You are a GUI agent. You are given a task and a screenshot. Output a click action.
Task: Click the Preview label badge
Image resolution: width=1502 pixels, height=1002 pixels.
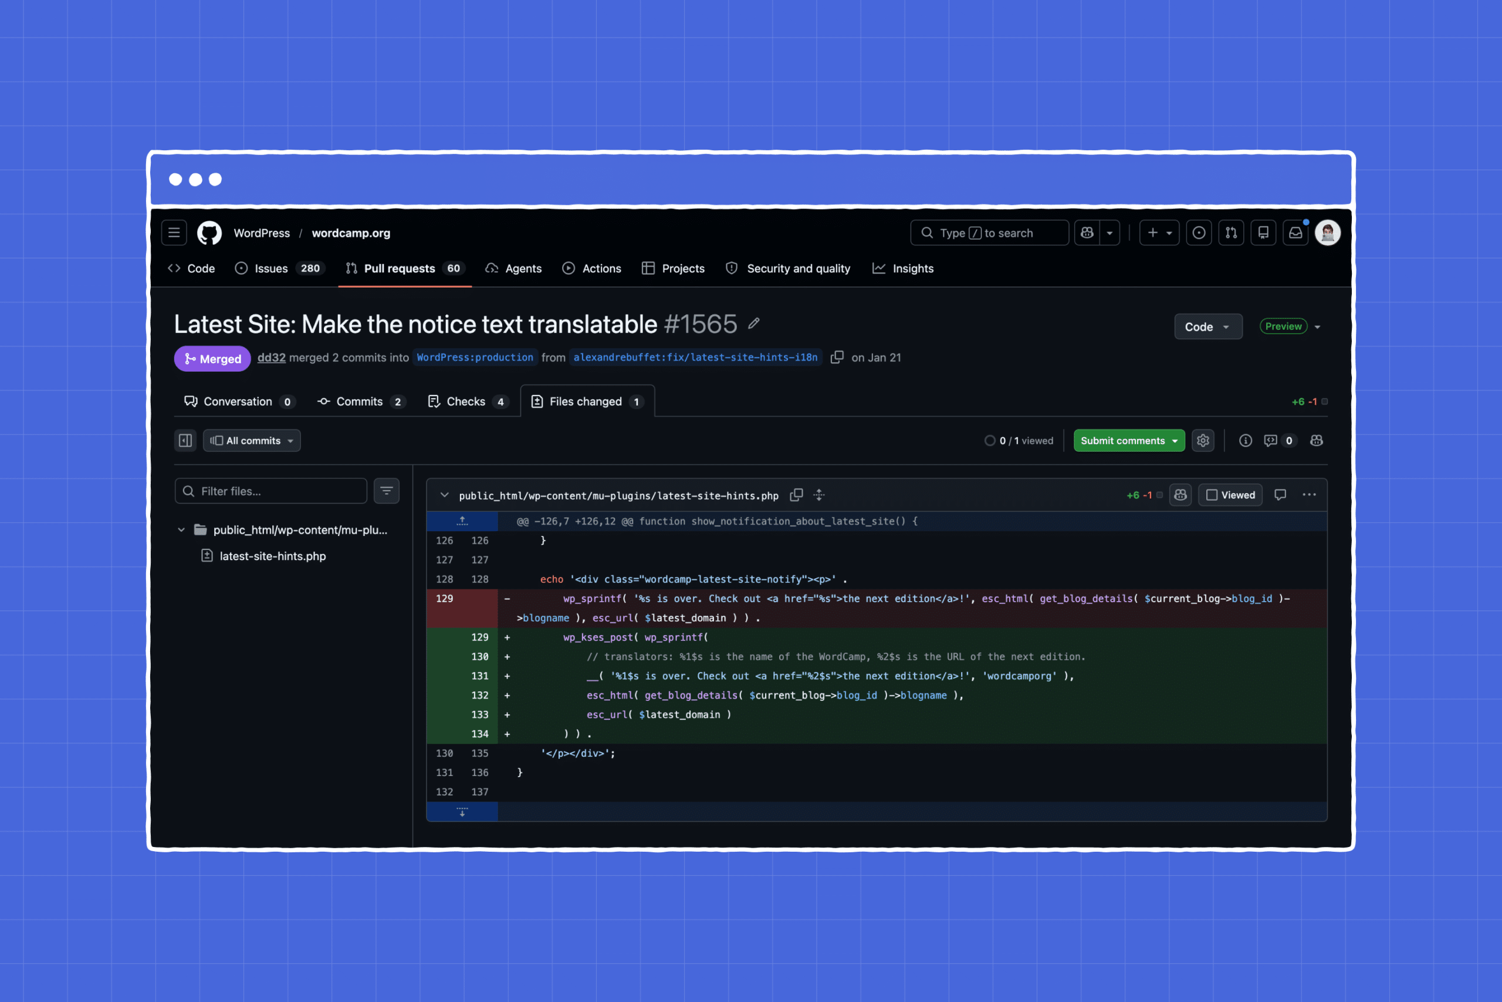pyautogui.click(x=1284, y=326)
